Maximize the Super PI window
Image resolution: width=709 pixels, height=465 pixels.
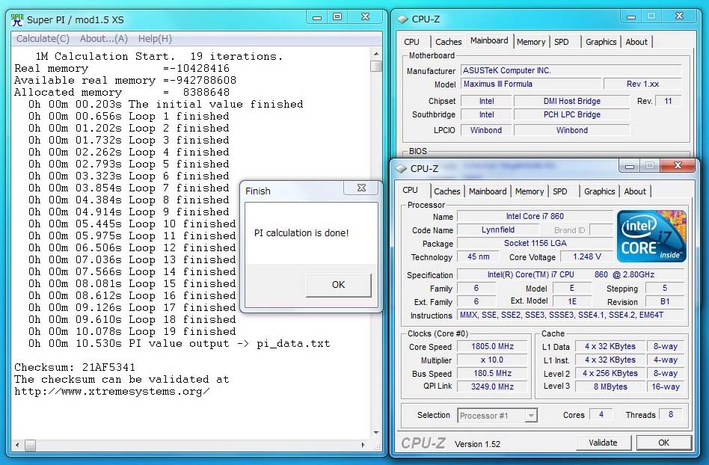[x=337, y=16]
